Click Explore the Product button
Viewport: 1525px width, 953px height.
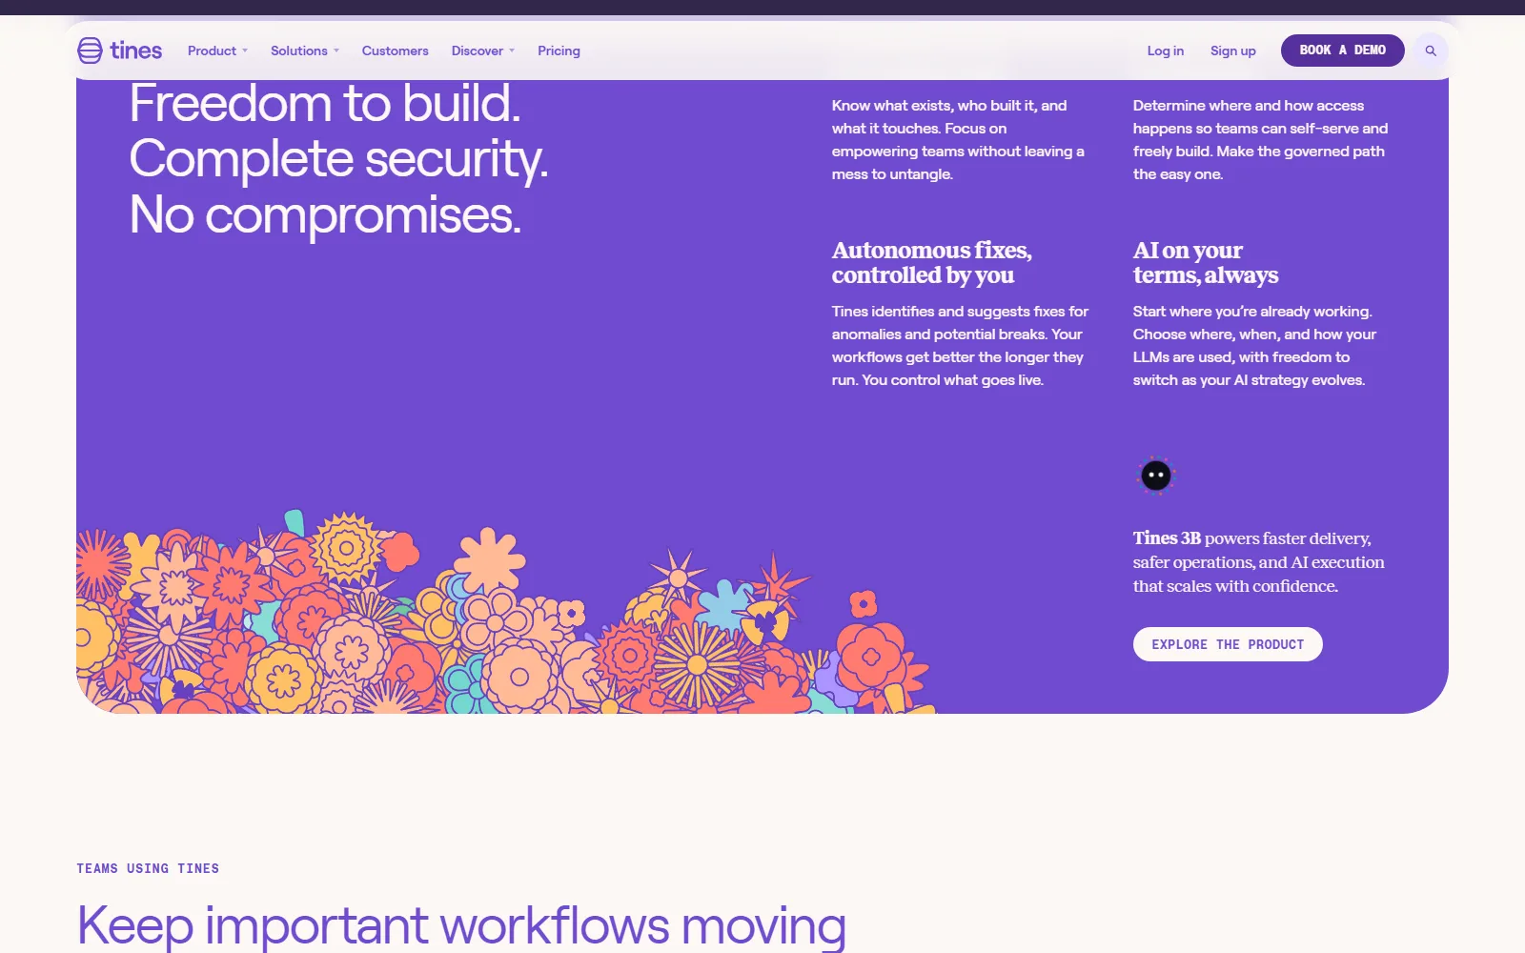coord(1228,644)
